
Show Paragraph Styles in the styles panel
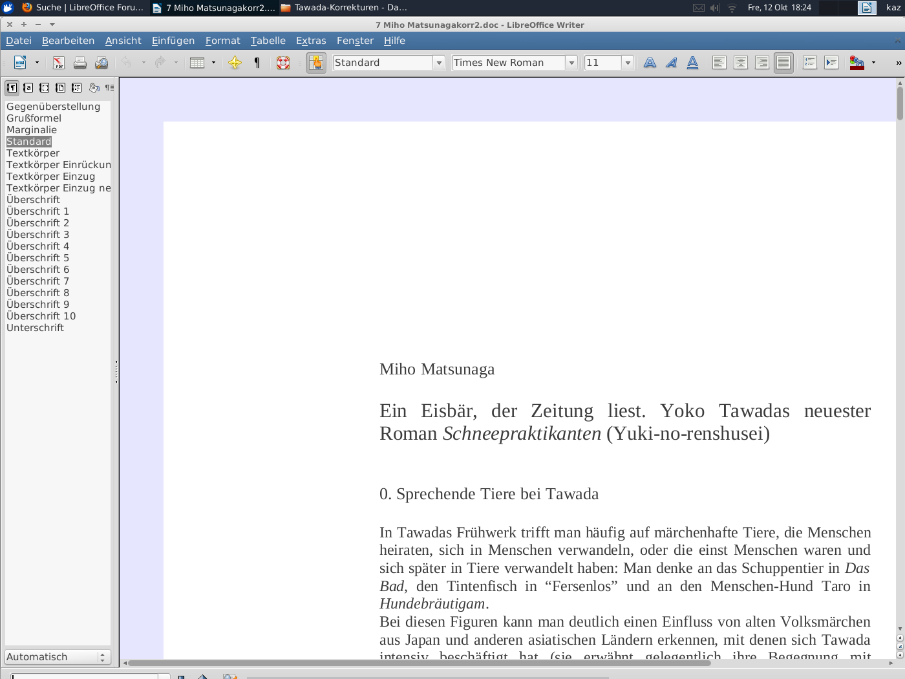coord(12,87)
